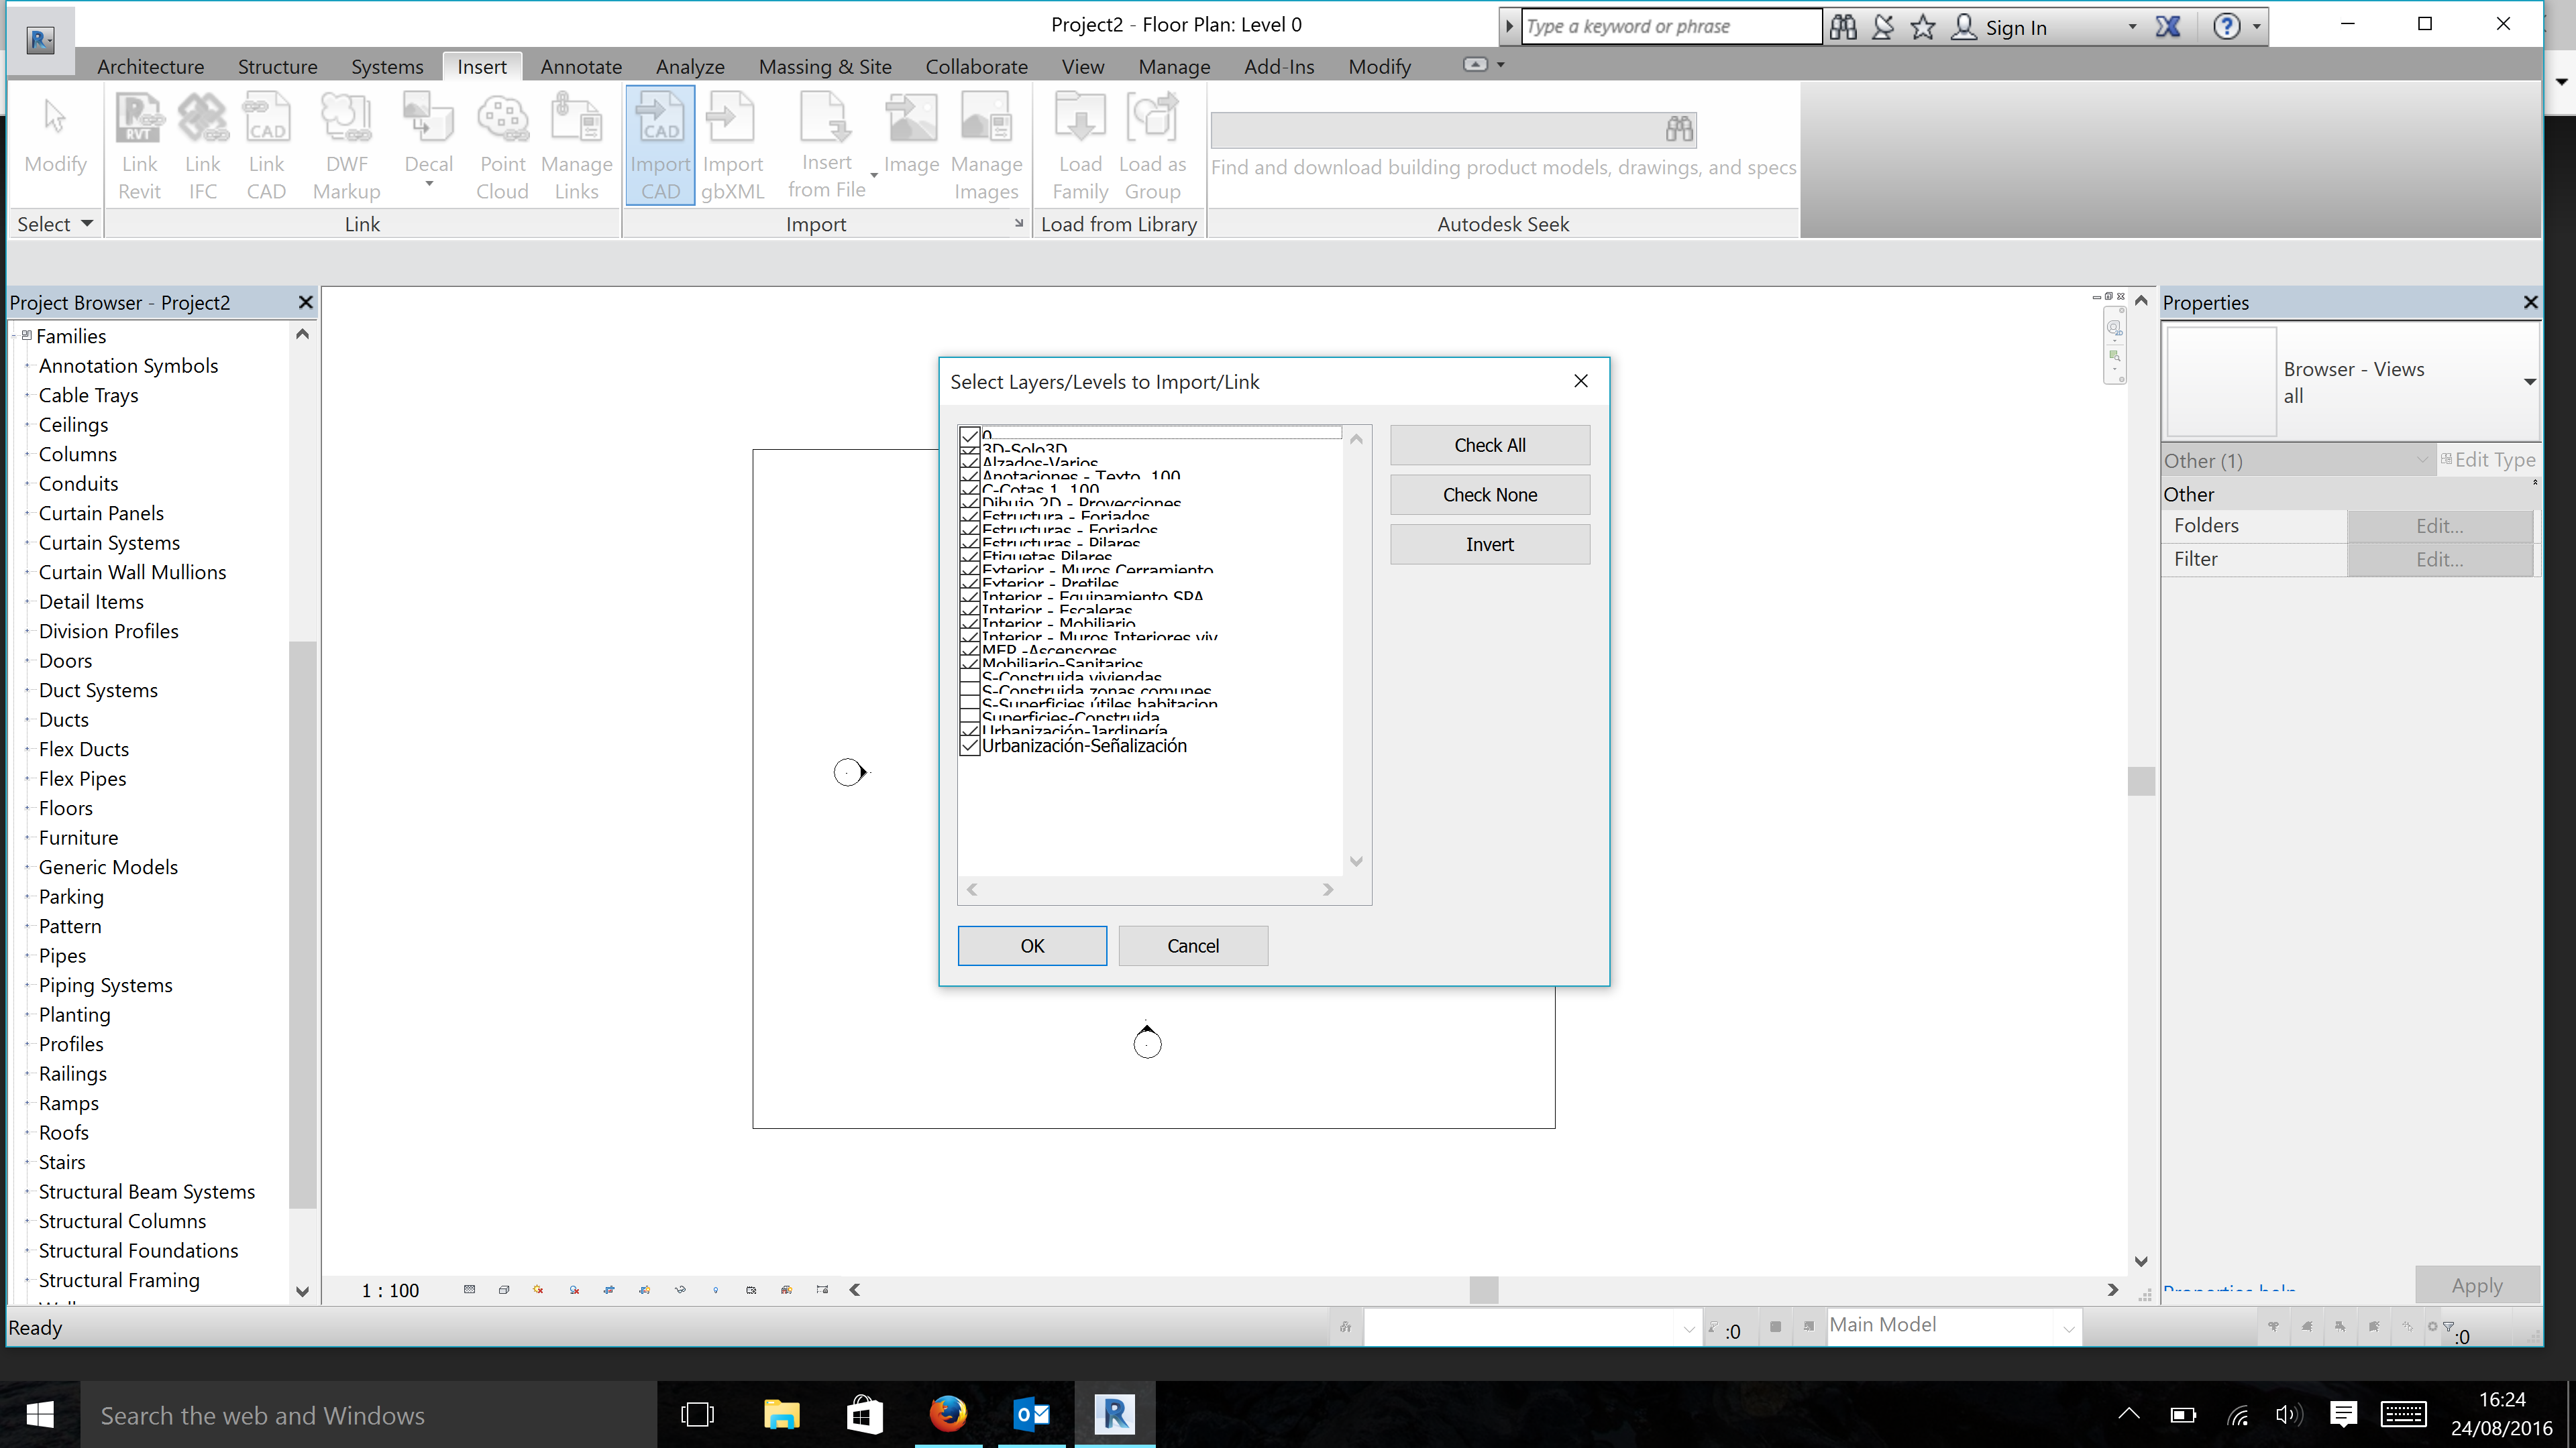Click the horizontal view scrollbar thumb

[1484, 1290]
